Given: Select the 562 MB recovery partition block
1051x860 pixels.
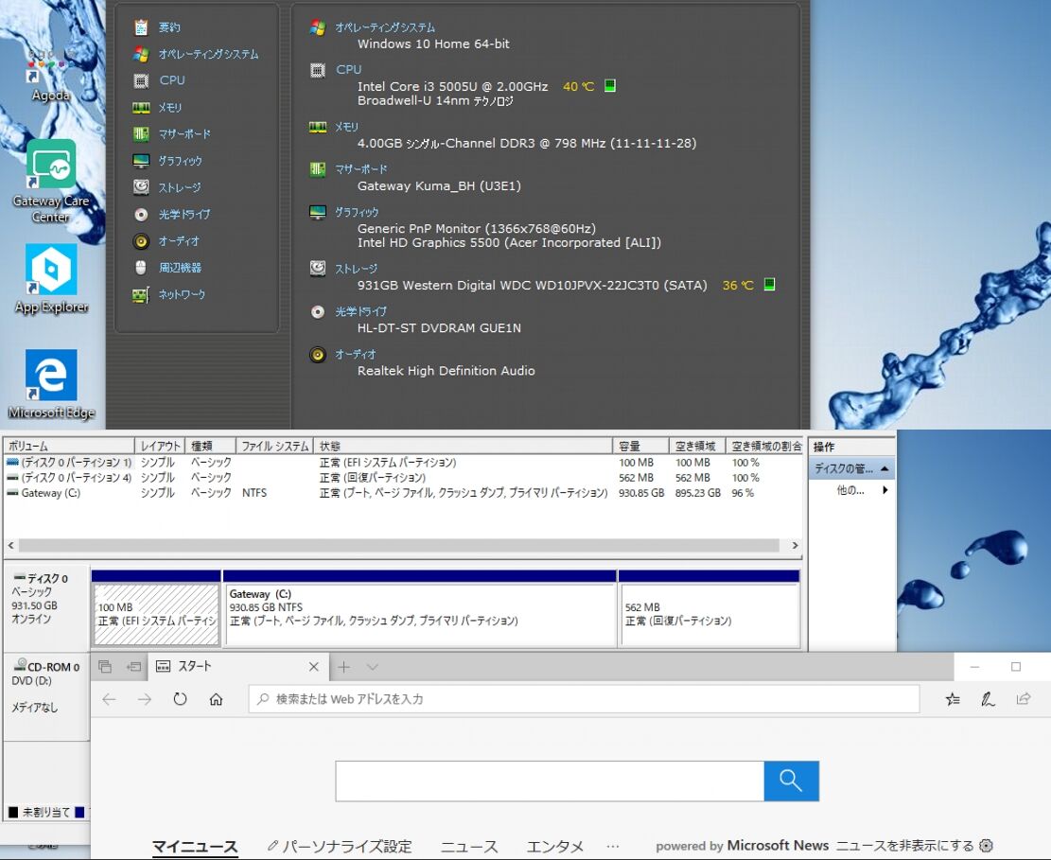Looking at the screenshot, I should (x=709, y=613).
